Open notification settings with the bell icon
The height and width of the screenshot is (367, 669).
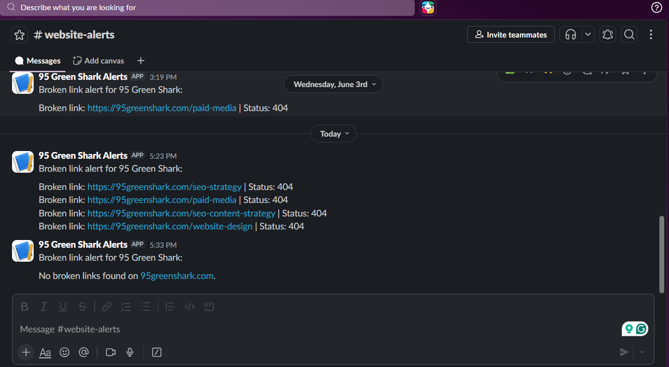608,35
